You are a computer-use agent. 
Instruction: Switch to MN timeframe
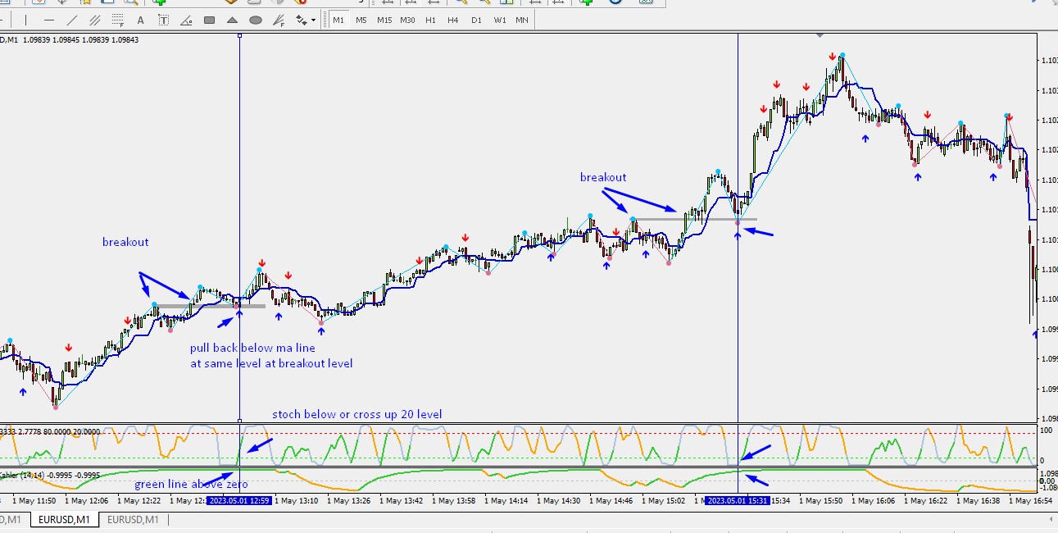click(522, 20)
